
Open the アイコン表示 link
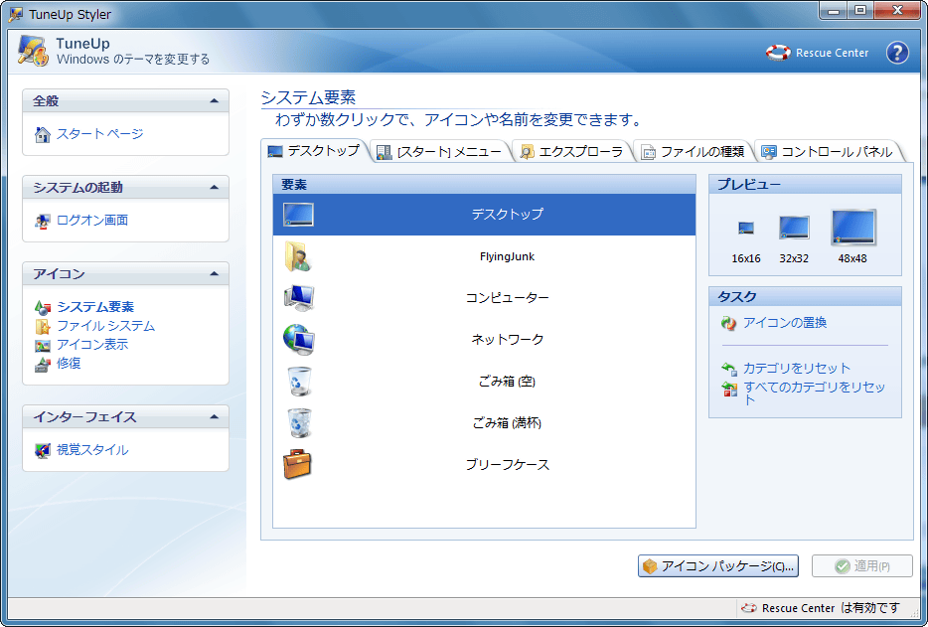point(92,345)
